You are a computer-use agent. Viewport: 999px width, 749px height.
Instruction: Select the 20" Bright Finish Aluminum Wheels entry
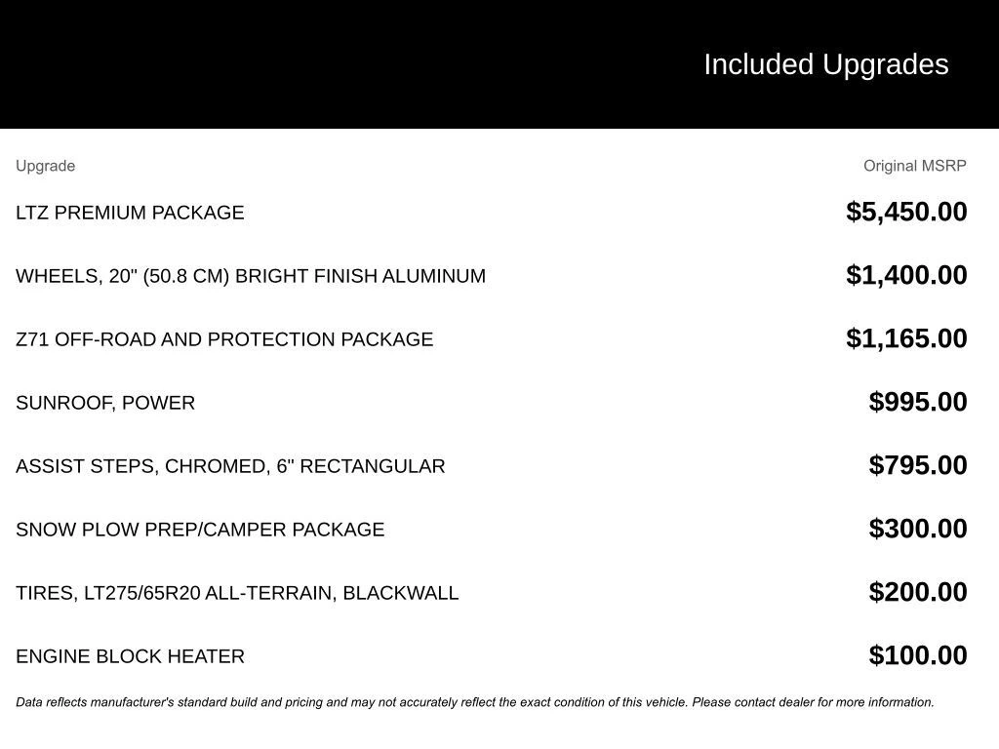coord(251,276)
